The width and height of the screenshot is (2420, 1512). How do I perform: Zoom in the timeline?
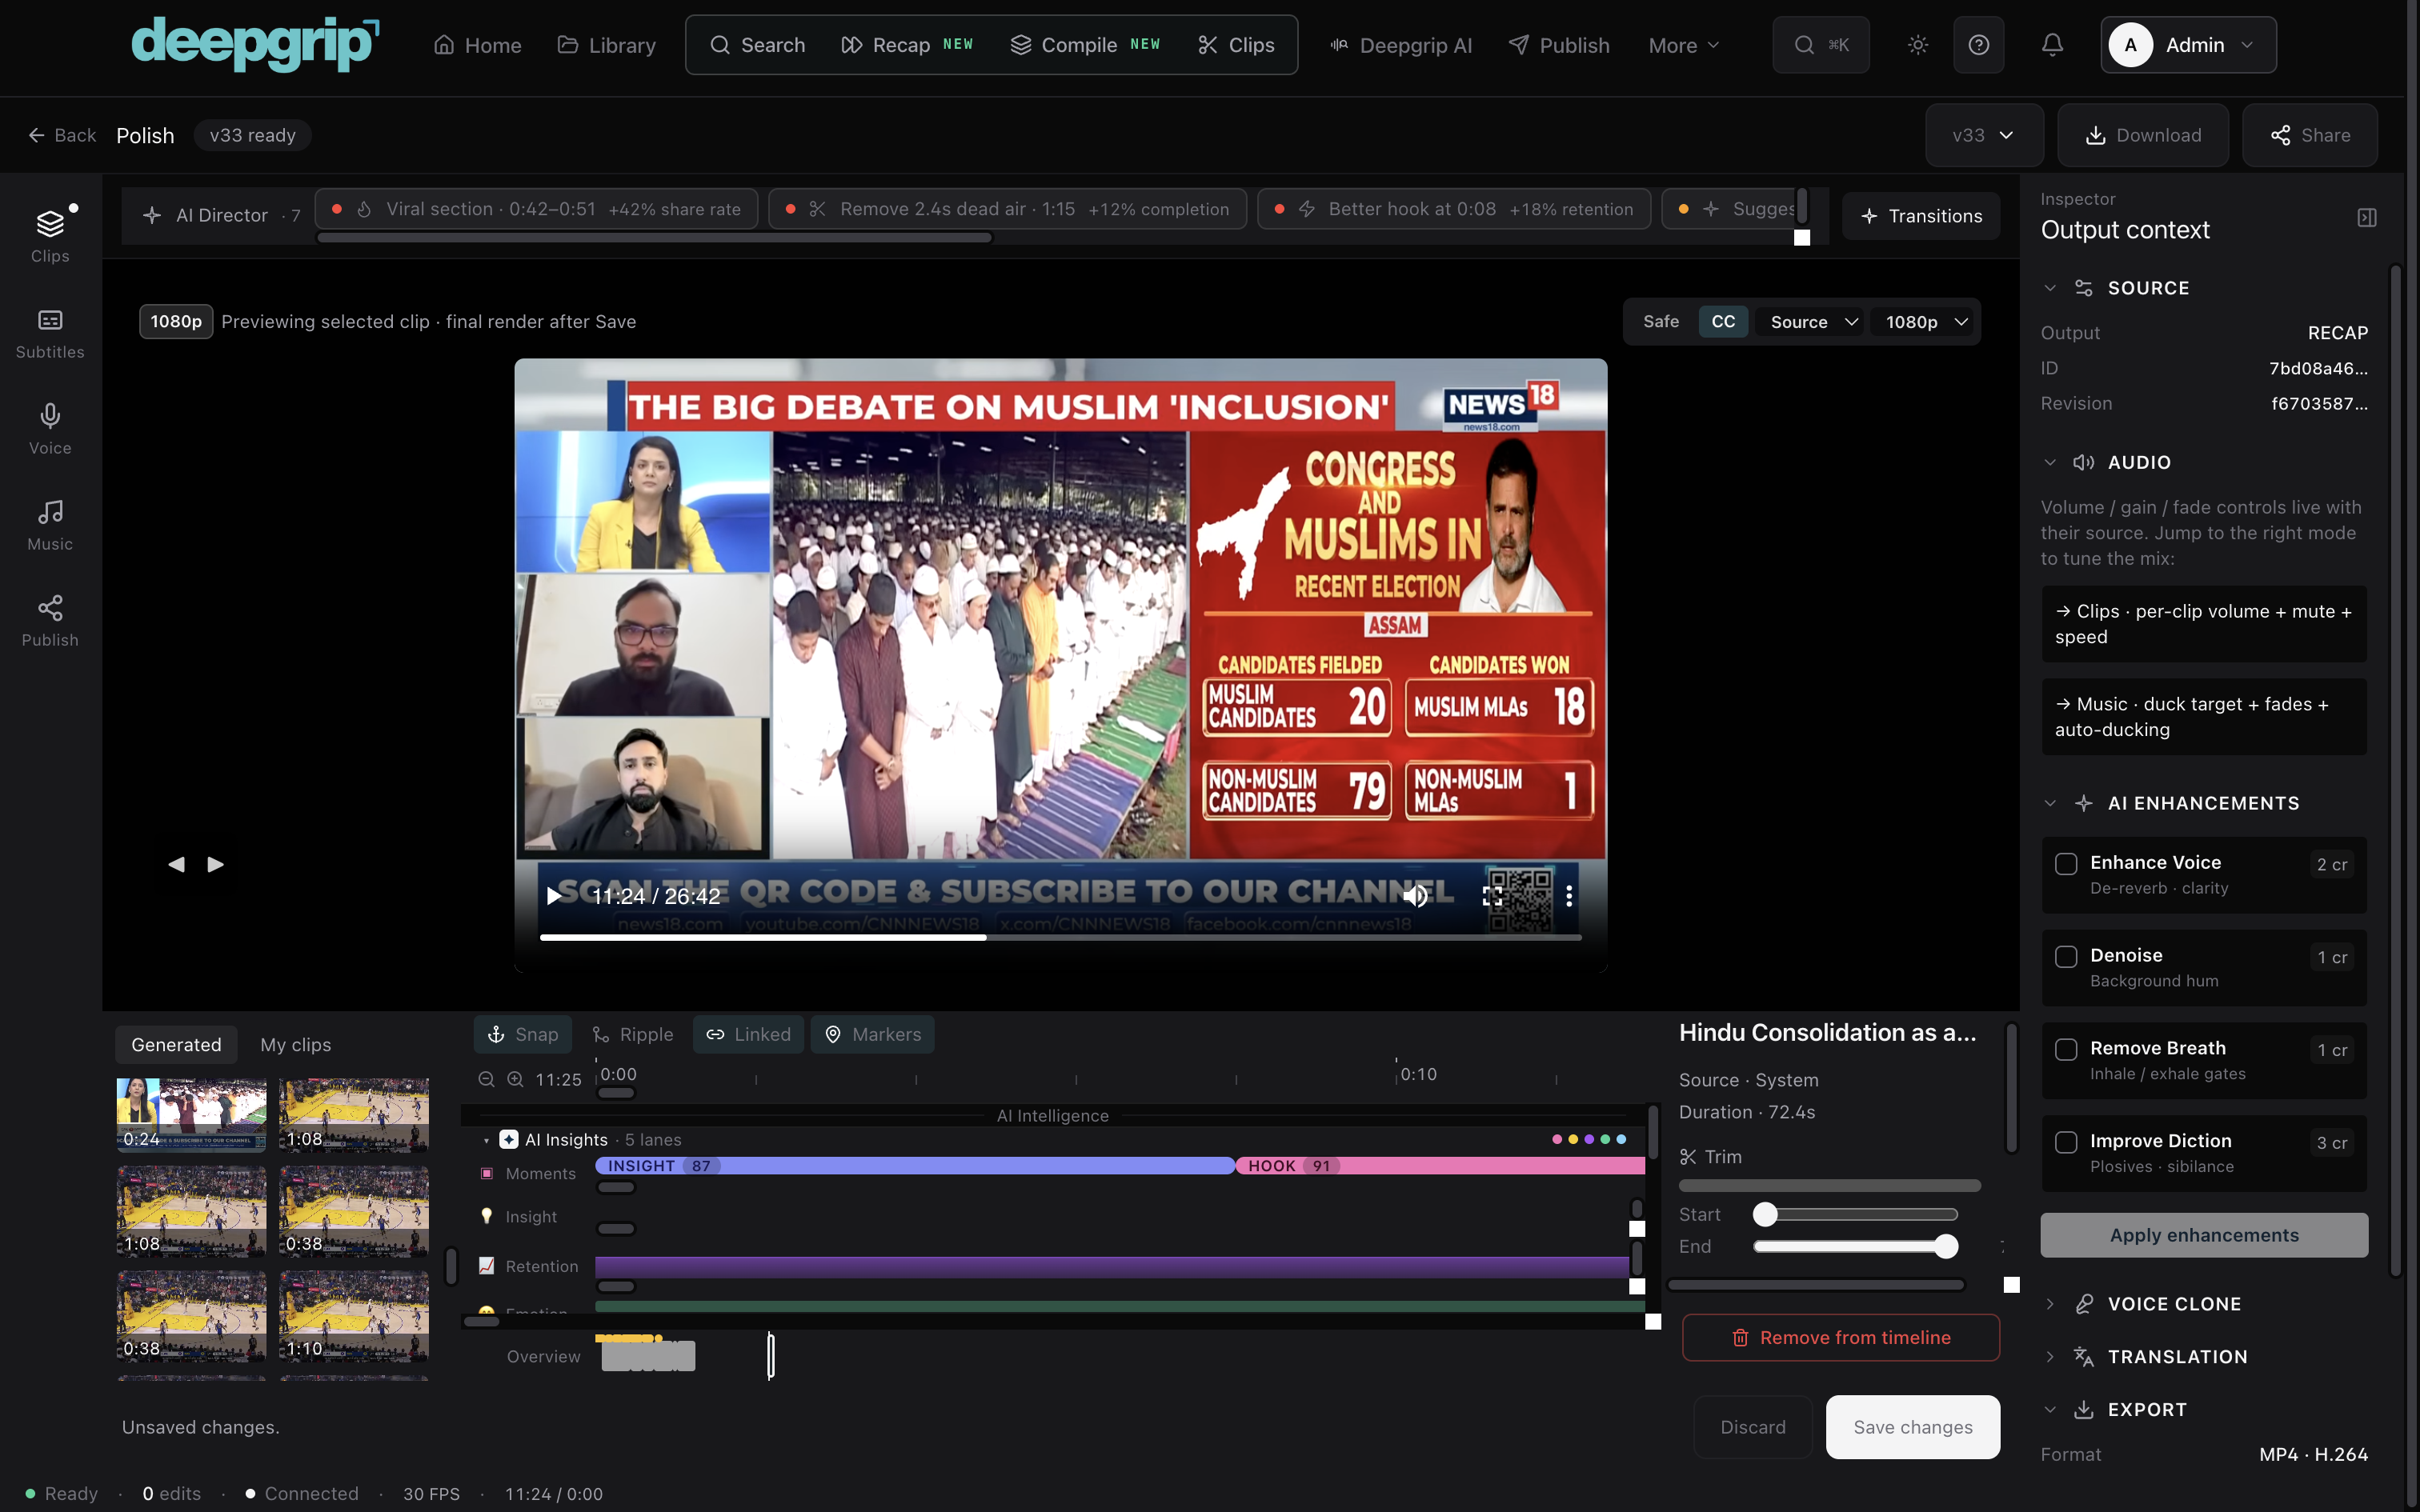pyautogui.click(x=515, y=1079)
